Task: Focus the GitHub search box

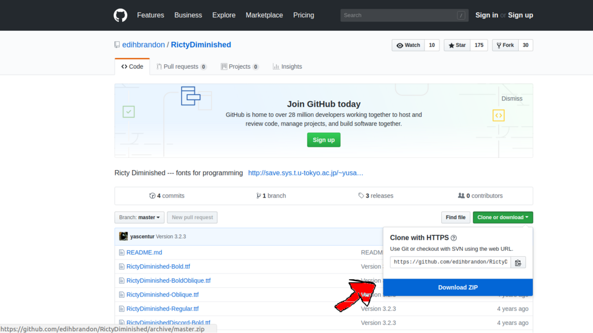Action: (x=404, y=16)
